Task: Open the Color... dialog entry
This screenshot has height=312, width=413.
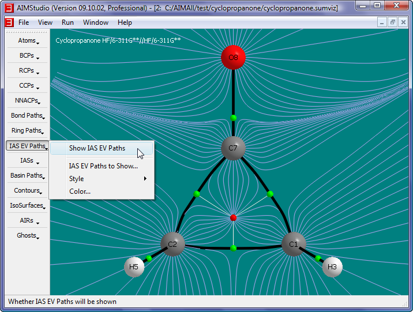Action: (x=80, y=191)
